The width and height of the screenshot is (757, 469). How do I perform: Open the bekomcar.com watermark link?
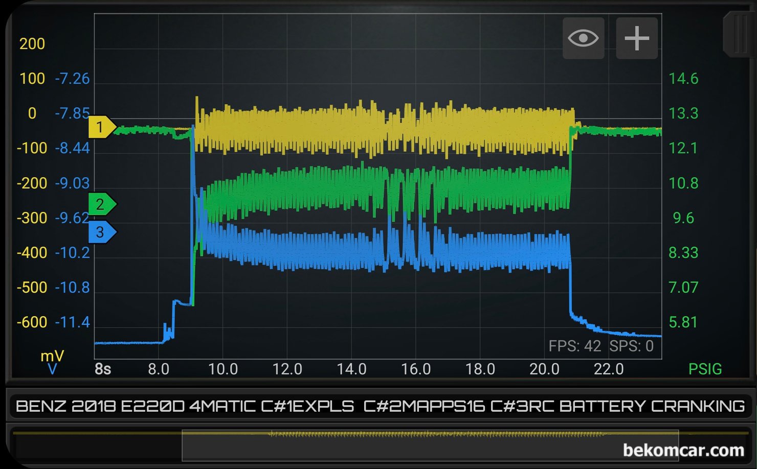pos(683,450)
